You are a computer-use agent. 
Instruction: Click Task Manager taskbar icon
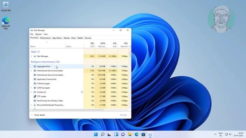click(150, 135)
